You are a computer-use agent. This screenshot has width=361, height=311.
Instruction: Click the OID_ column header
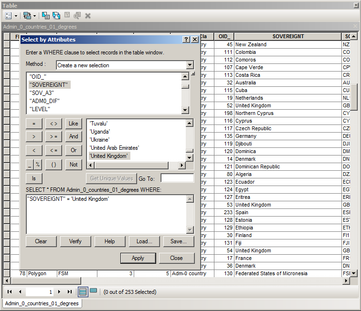224,36
